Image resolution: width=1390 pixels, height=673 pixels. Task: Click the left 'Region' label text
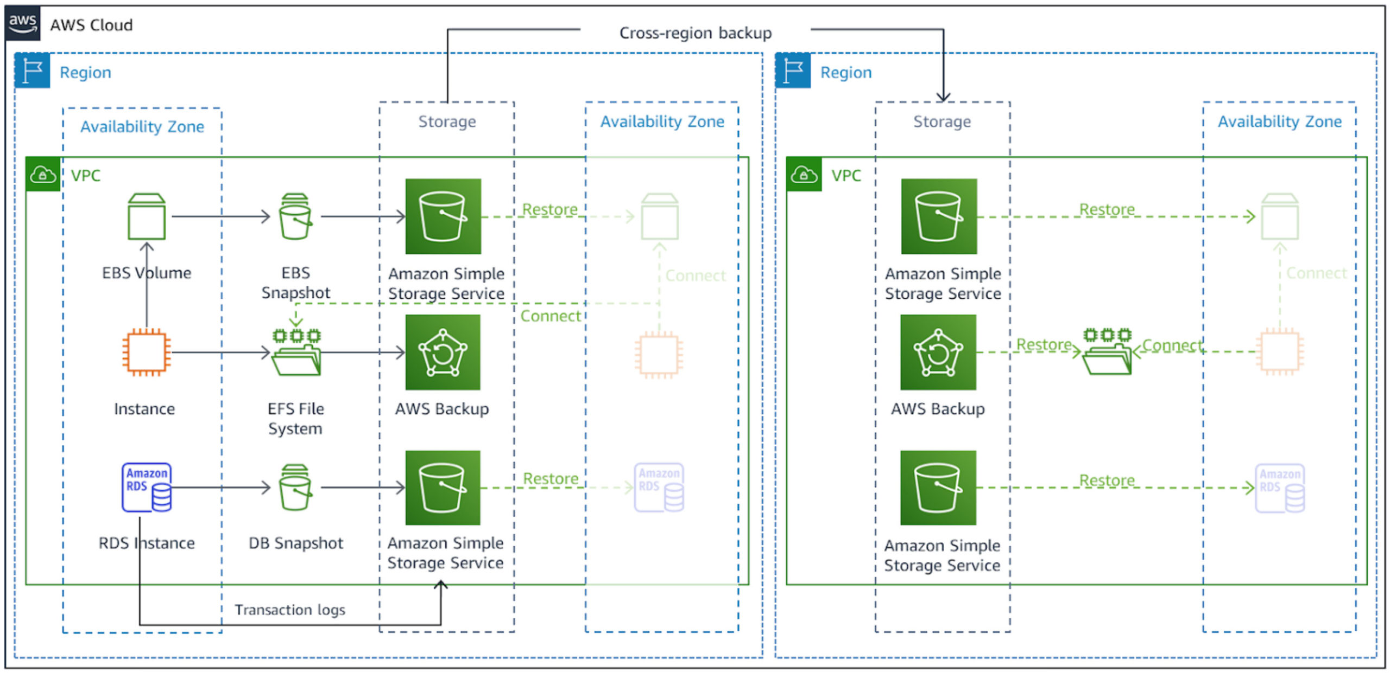point(85,73)
